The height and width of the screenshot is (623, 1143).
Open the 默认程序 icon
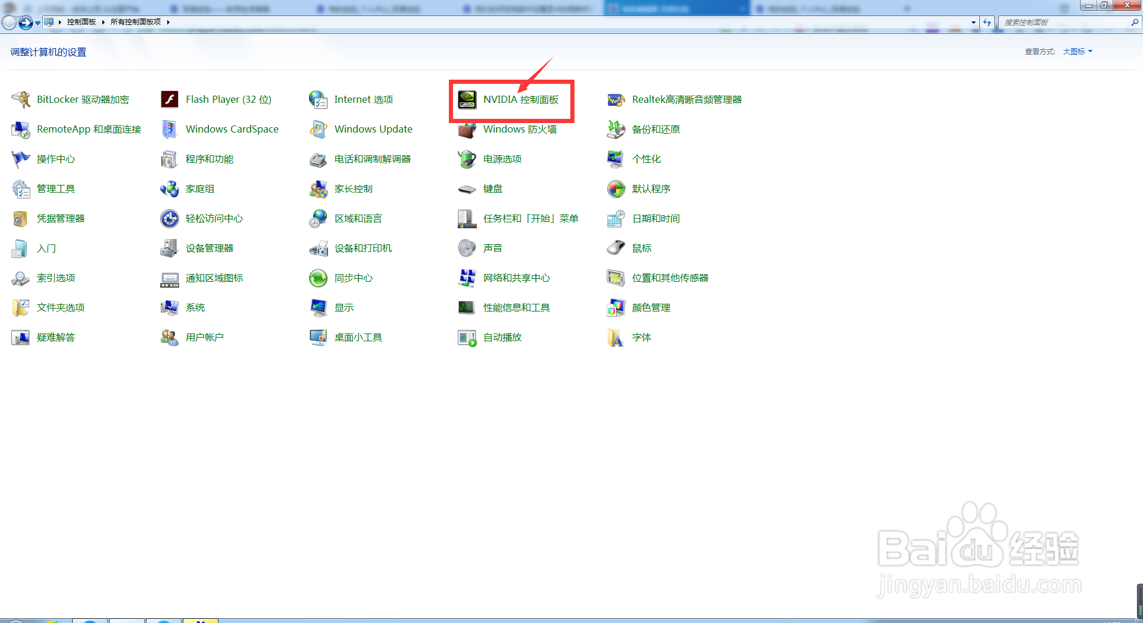click(x=616, y=188)
